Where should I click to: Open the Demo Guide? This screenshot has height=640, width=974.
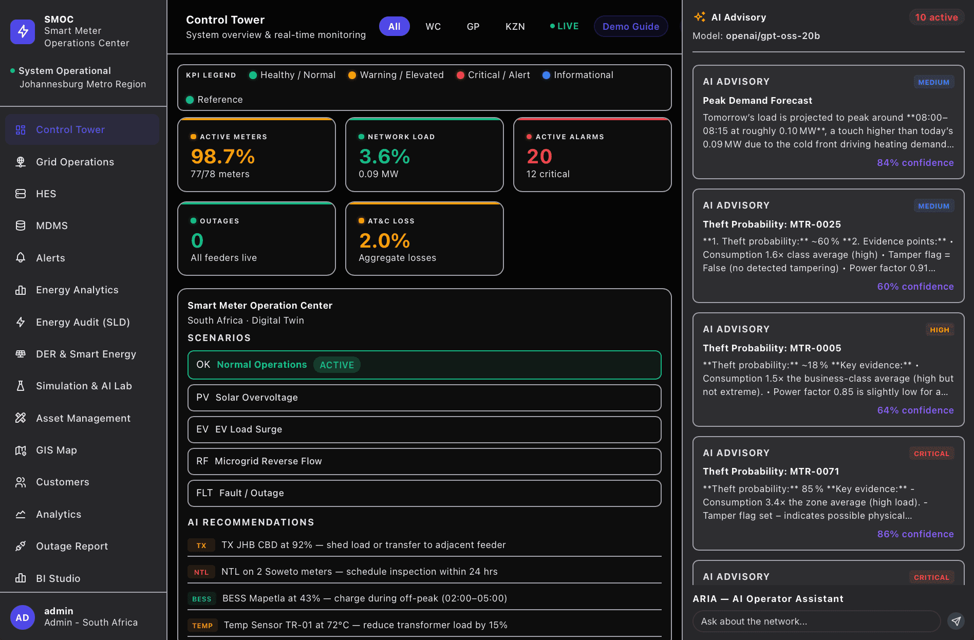pyautogui.click(x=631, y=26)
